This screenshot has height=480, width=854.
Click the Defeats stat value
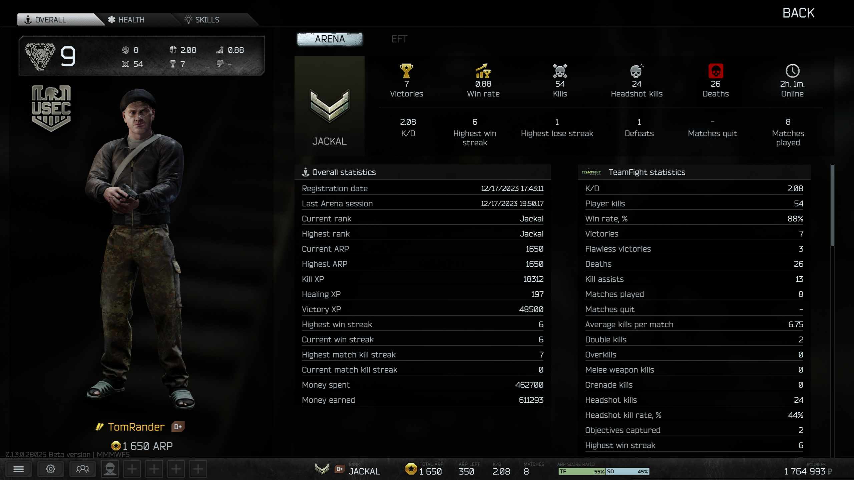639,122
